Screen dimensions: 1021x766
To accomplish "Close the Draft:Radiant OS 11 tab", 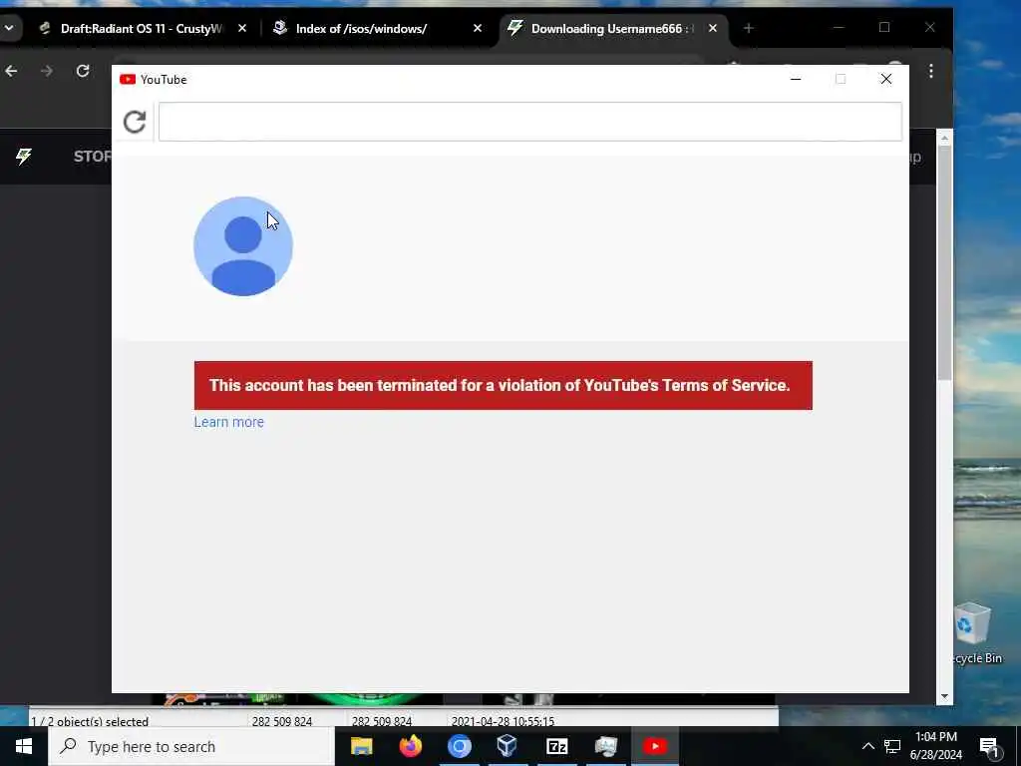I will click(x=242, y=29).
